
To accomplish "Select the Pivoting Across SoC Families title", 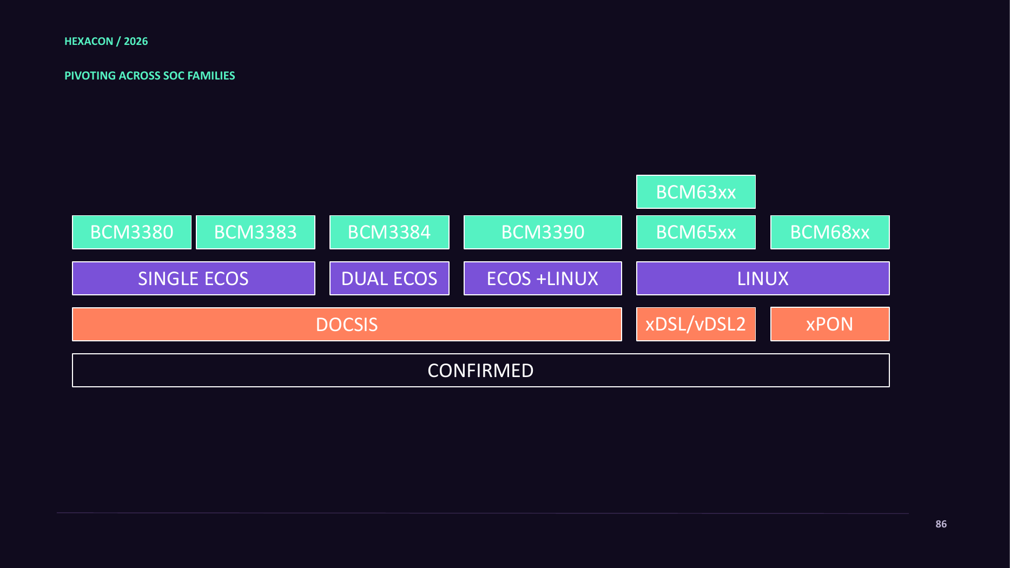I will (150, 76).
